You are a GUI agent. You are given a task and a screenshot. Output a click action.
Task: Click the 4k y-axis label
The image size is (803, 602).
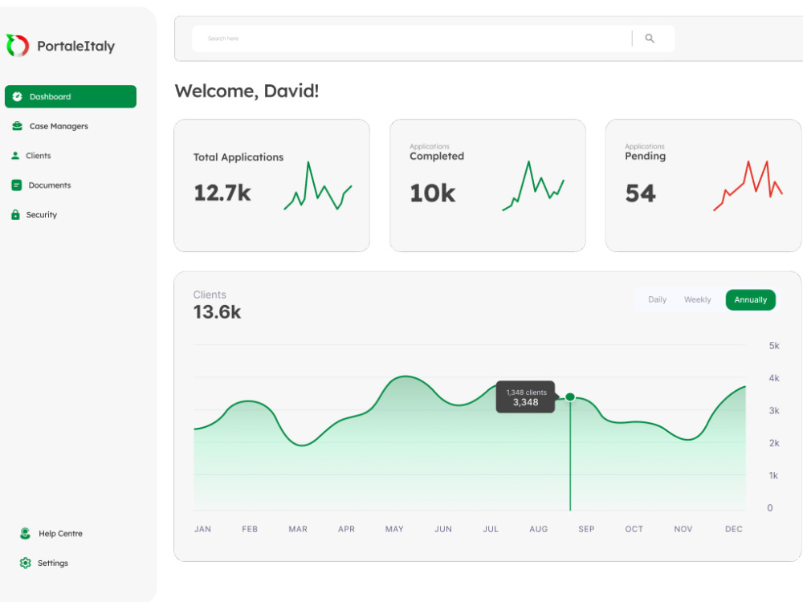pyautogui.click(x=774, y=378)
